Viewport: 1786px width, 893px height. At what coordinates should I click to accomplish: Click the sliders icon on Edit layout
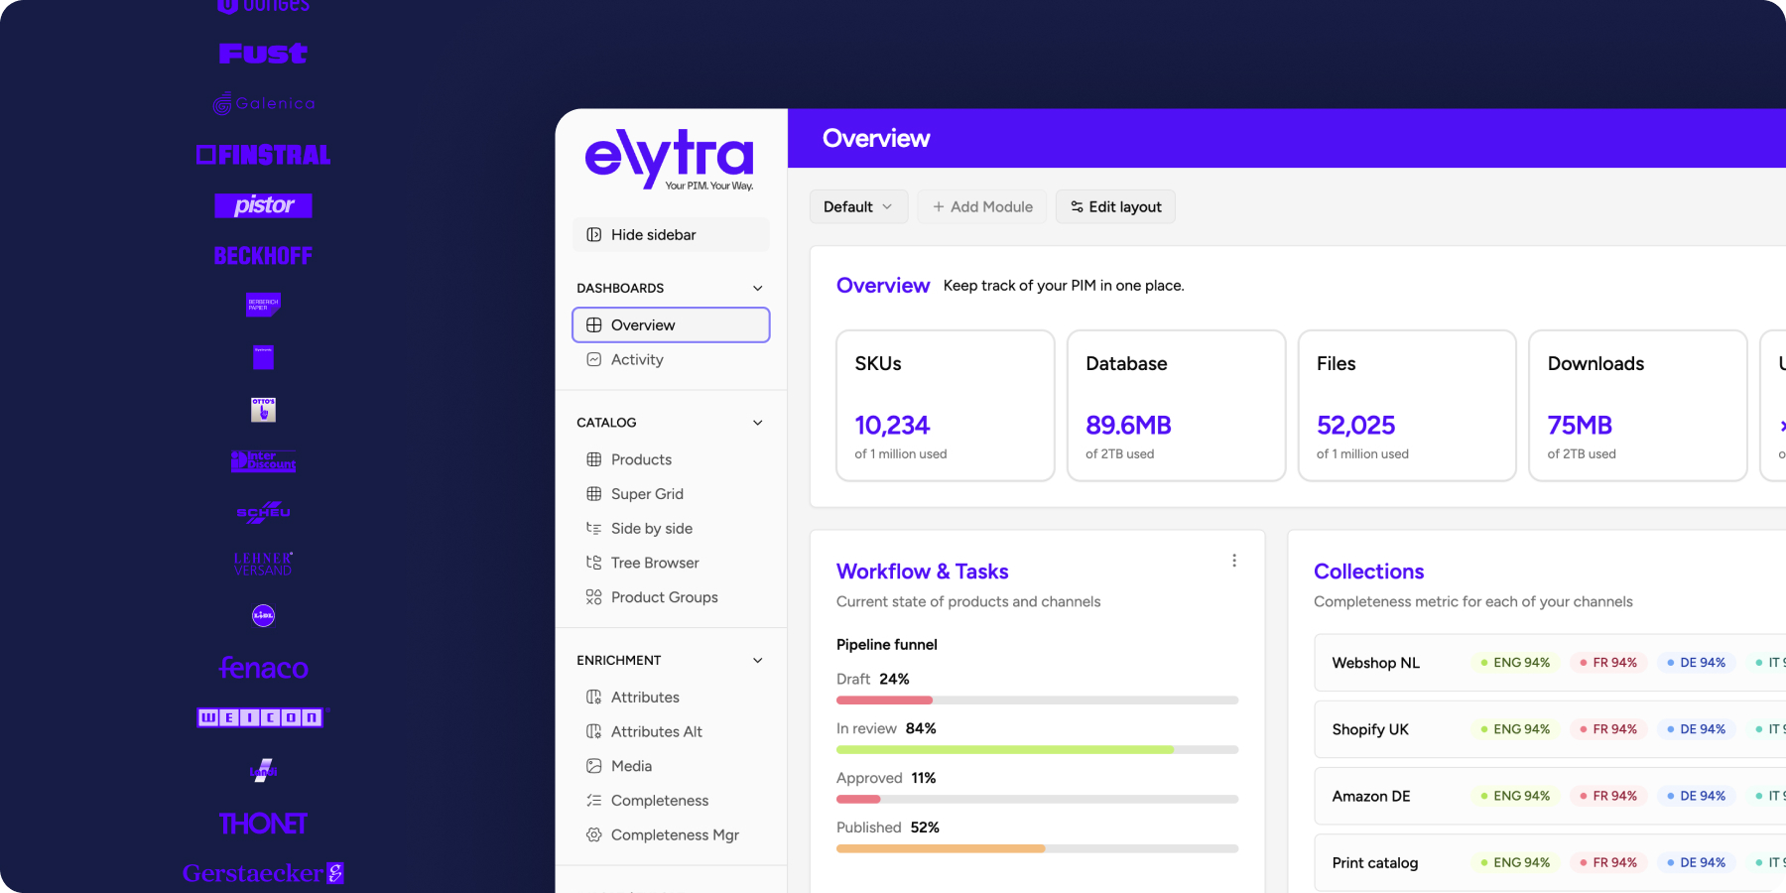pos(1077,206)
